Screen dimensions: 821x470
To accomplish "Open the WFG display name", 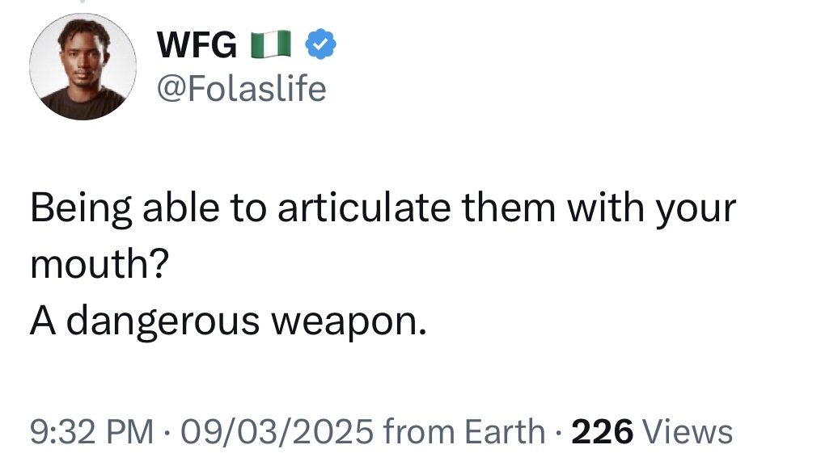I will (x=197, y=46).
